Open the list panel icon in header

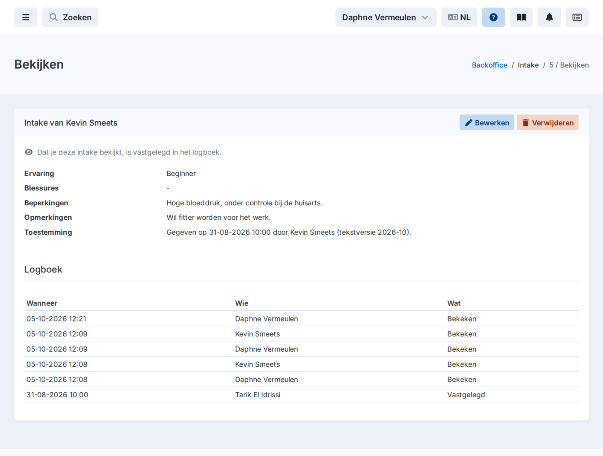coord(577,17)
